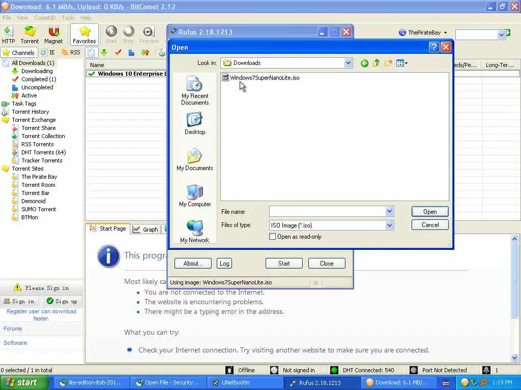Open the Tools menu in BitComet

[x=68, y=18]
